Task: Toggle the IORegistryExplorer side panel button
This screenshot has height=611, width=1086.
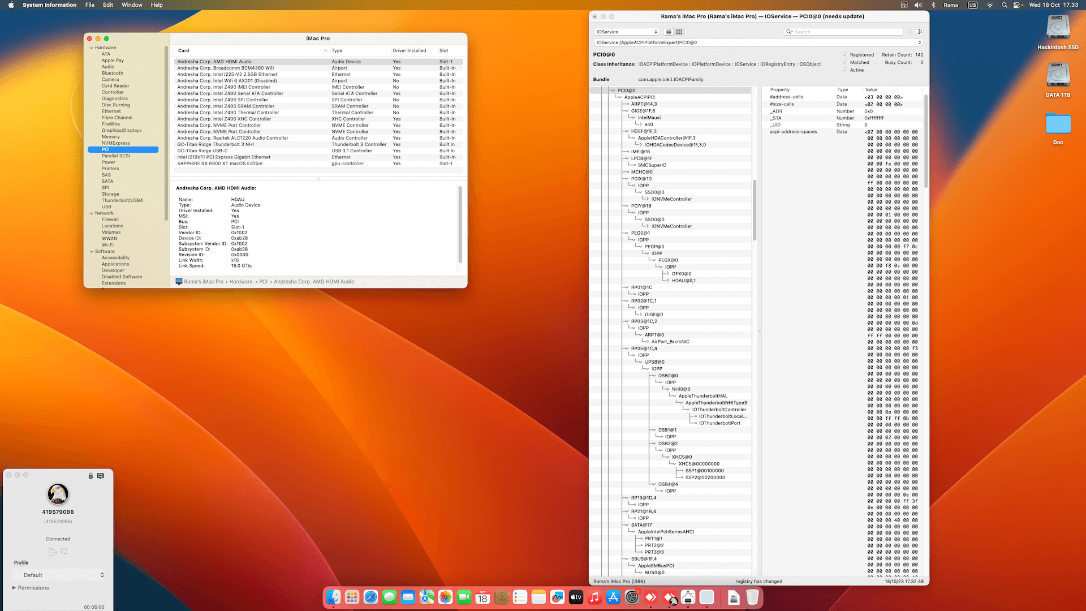Action: pos(919,32)
